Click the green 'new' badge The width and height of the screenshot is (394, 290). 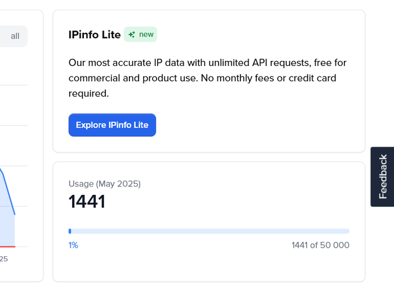click(x=141, y=34)
